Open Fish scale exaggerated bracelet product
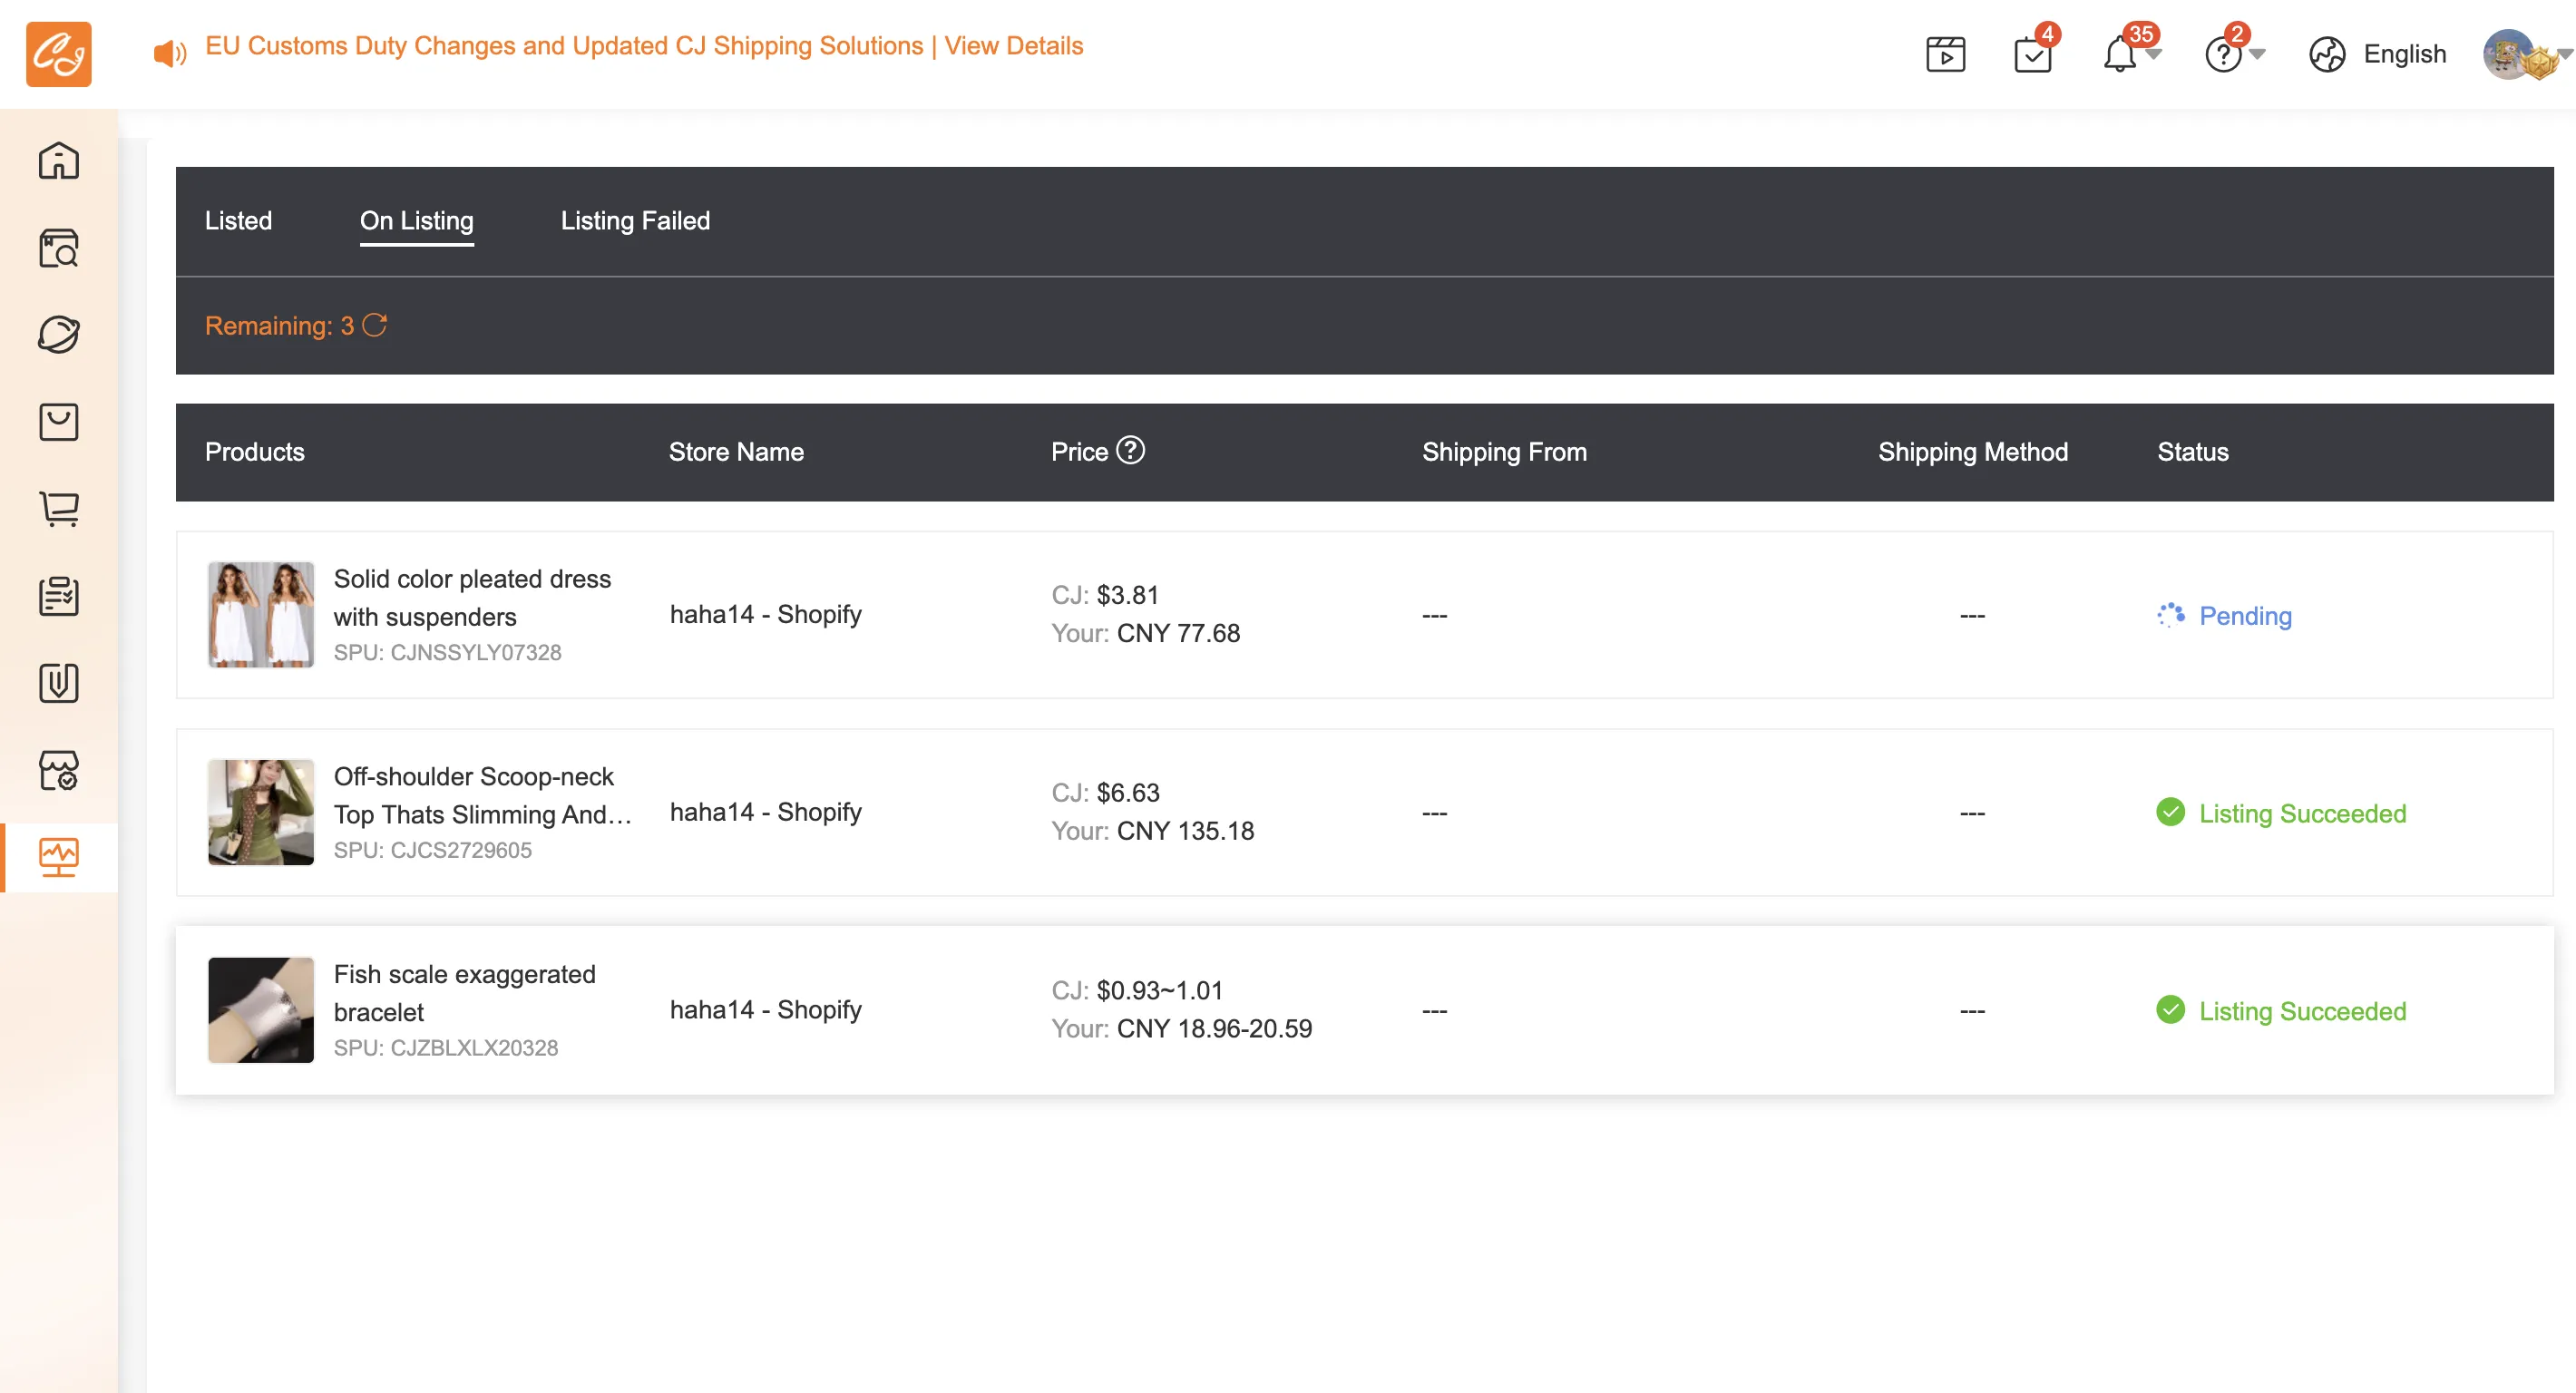This screenshot has width=2576, height=1393. 464,993
